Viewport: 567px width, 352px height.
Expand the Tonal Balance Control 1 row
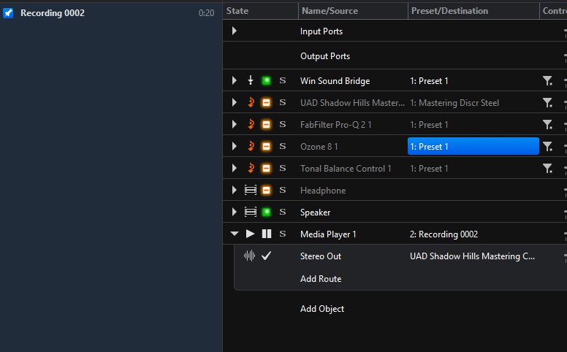(235, 168)
